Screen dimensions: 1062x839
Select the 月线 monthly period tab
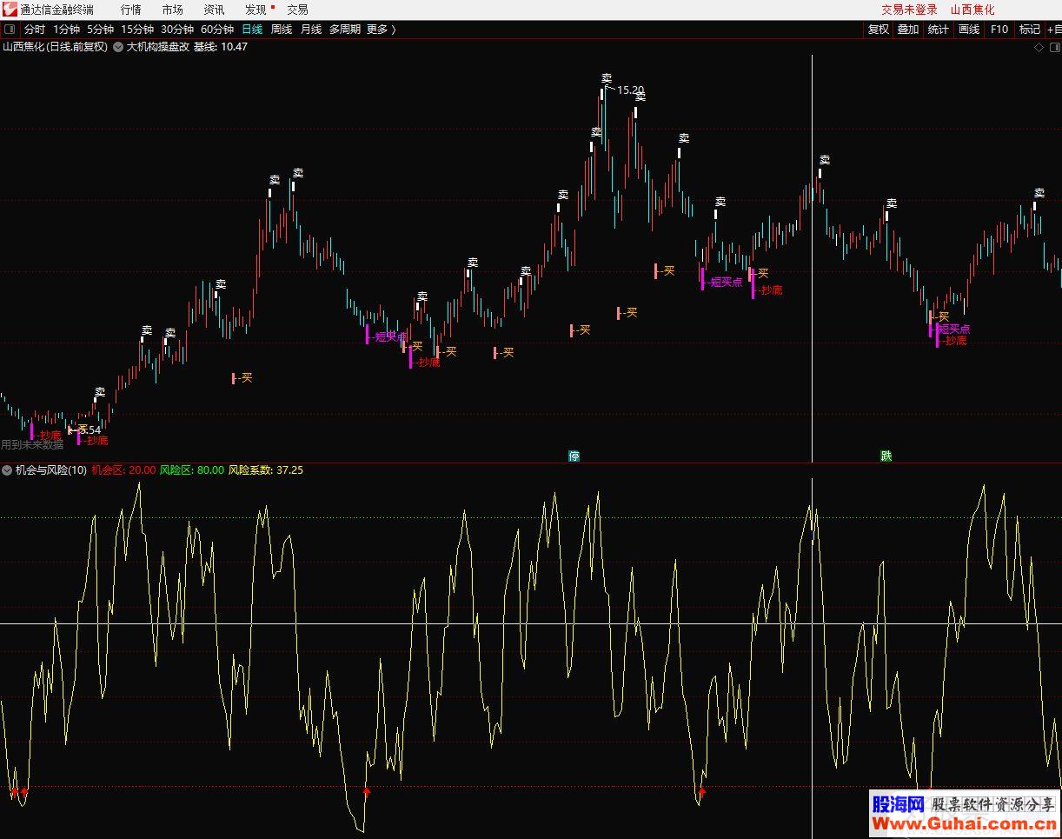[x=311, y=29]
